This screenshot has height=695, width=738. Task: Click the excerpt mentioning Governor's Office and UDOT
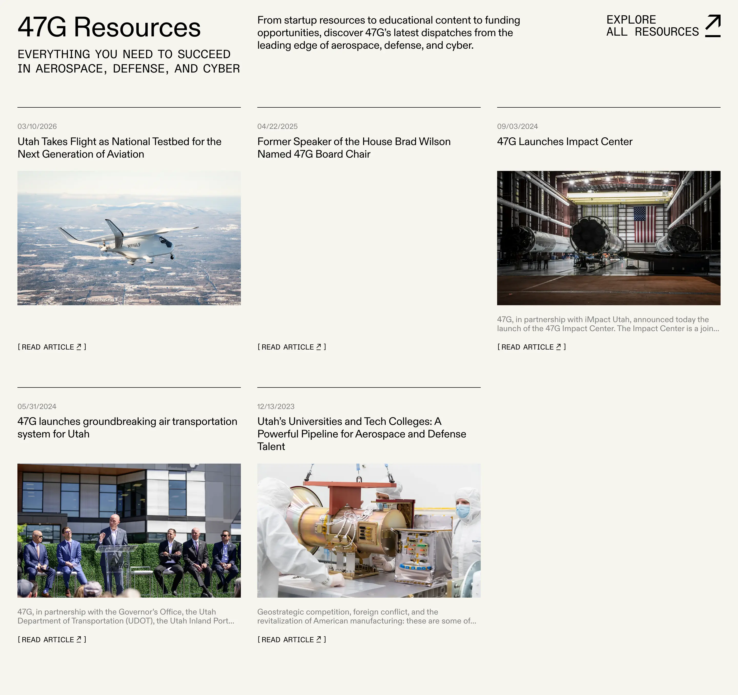126,616
